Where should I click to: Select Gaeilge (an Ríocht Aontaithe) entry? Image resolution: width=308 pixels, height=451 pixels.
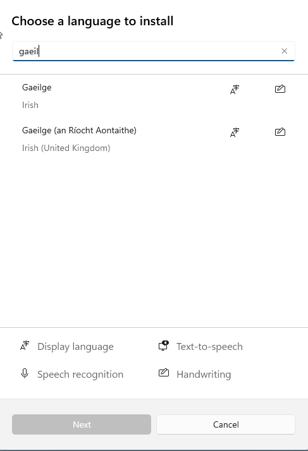click(x=154, y=139)
